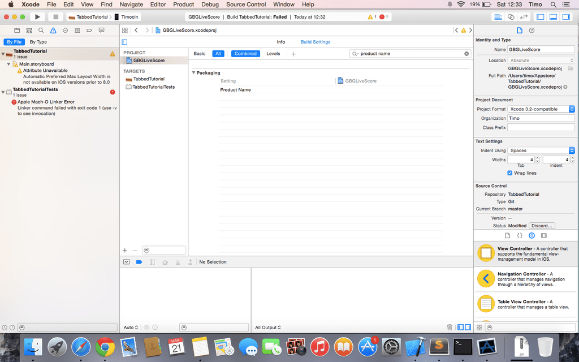Show the File Template library
This screenshot has height=362, width=579.
(507, 235)
